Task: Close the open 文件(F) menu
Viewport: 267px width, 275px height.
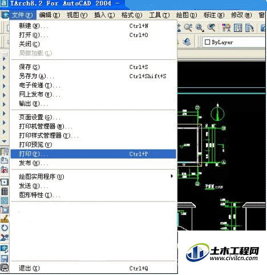Action: click(22, 15)
